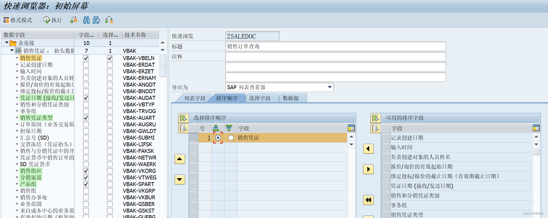Click data fields tree vertical scrollbar thumb
This screenshot has width=548, height=218.
[x=163, y=66]
